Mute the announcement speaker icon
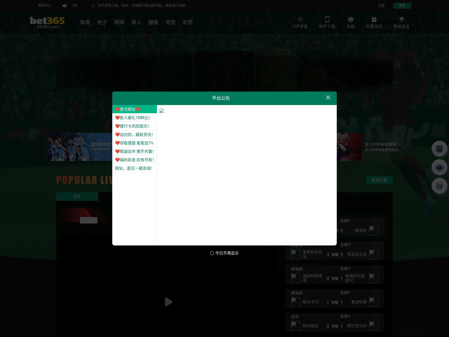 tap(65, 5)
